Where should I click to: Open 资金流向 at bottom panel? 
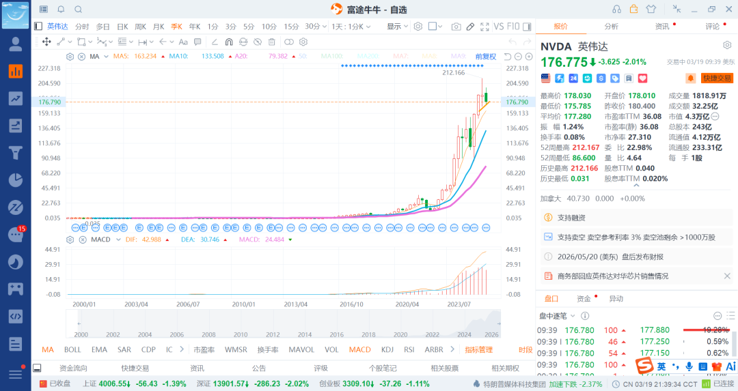pyautogui.click(x=73, y=368)
